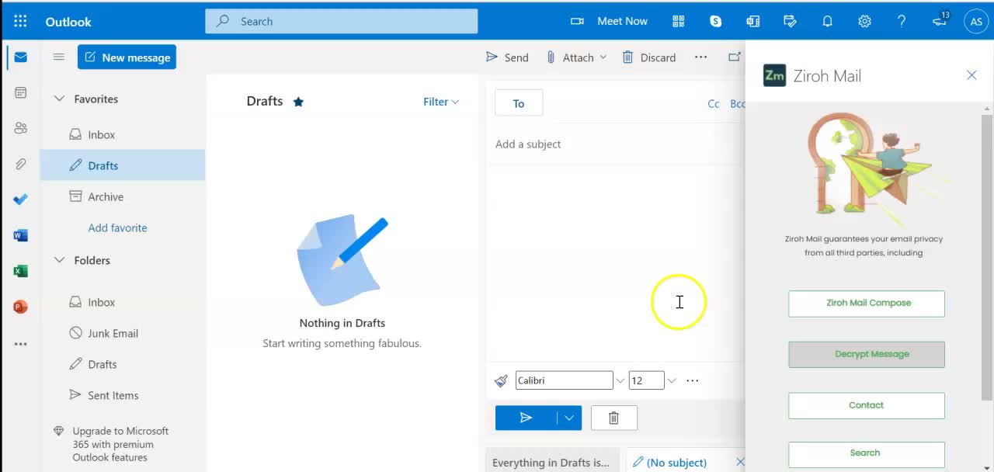Open the app launcher waffle icon
The width and height of the screenshot is (994, 472).
20,21
